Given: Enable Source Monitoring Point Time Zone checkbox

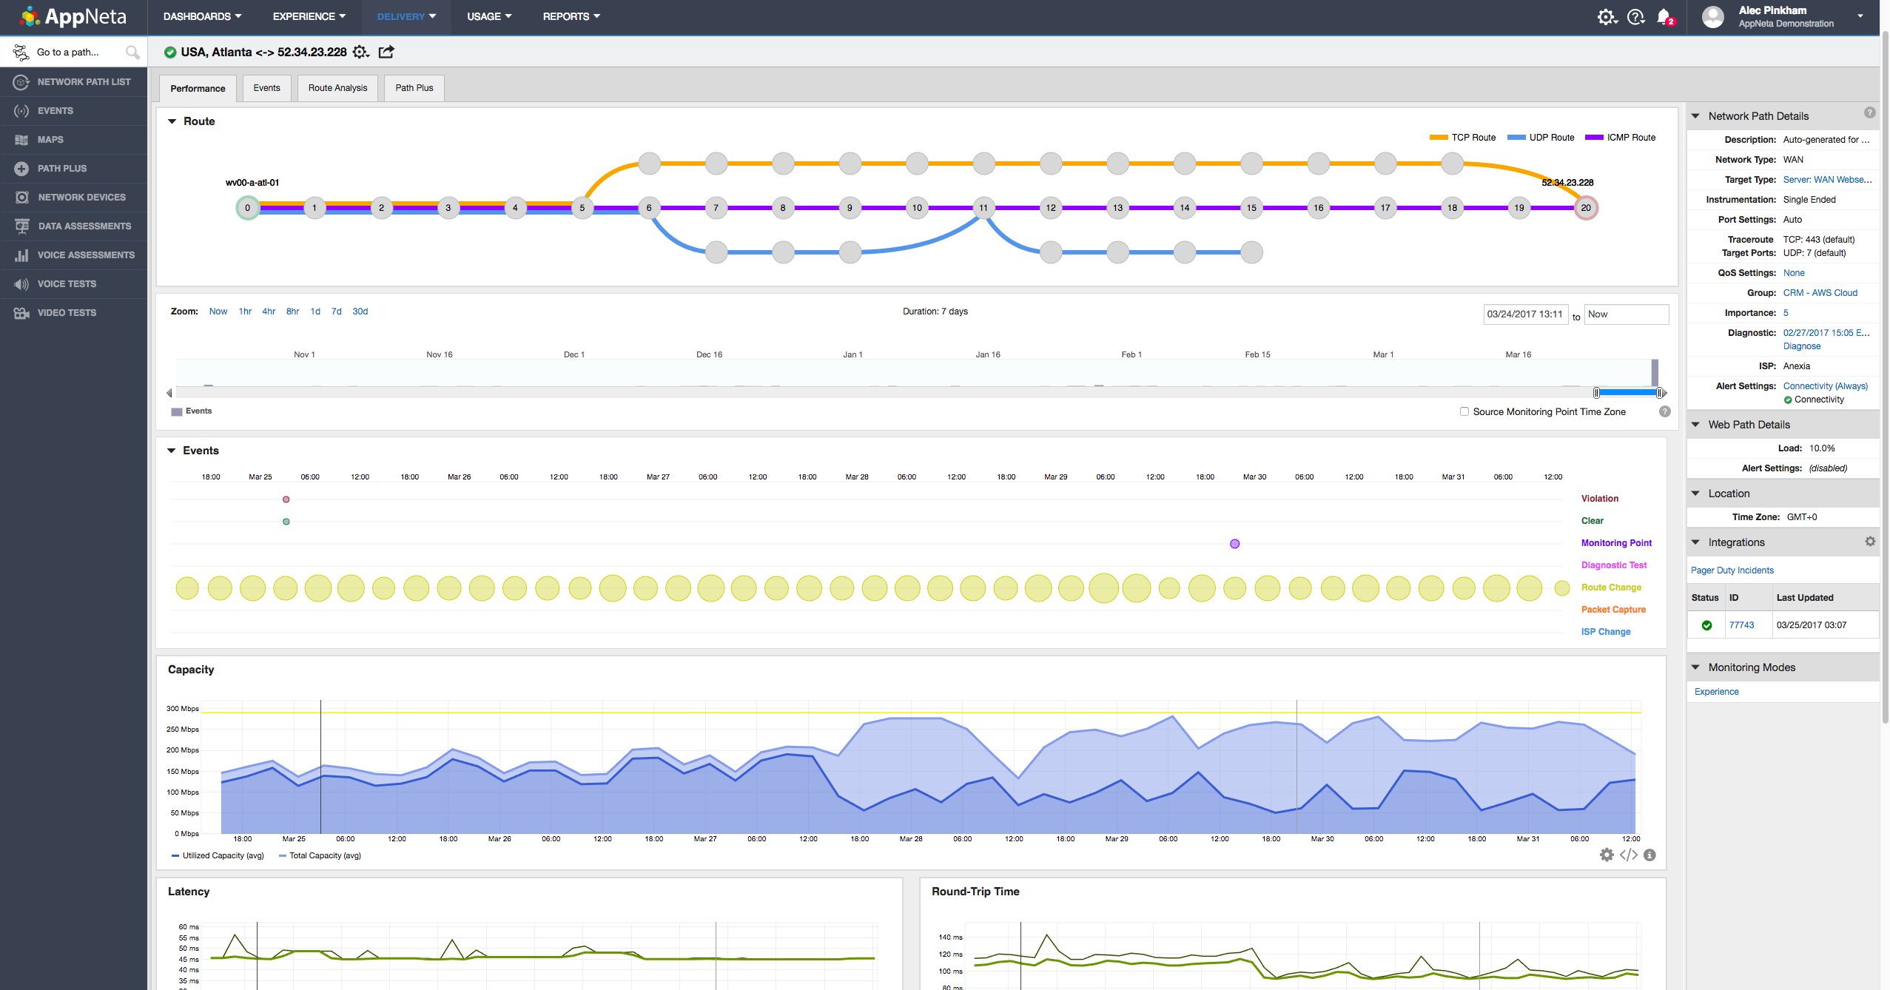Looking at the screenshot, I should click(x=1464, y=411).
